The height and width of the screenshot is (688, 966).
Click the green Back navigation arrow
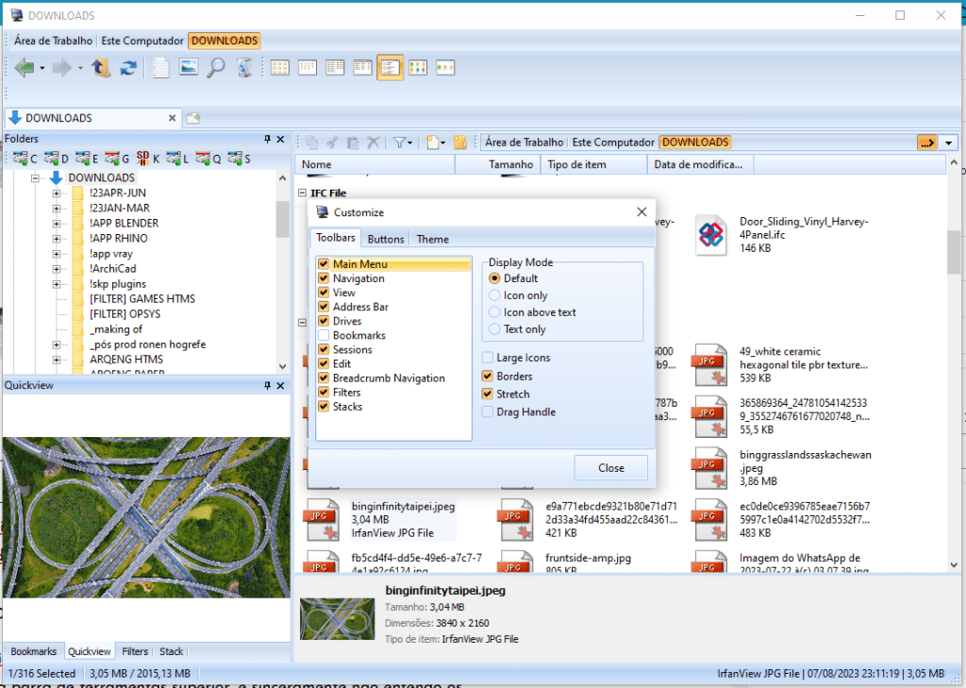click(x=25, y=67)
